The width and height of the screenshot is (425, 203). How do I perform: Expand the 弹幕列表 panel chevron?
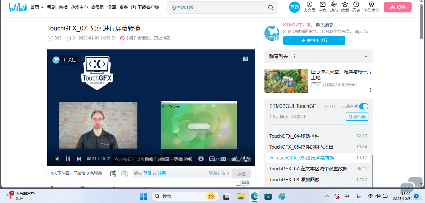pos(366,56)
